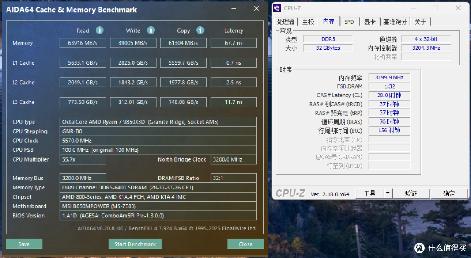Close the AIDA64 benchmark window
The height and width of the screenshot is (258, 471).
pos(256,9)
